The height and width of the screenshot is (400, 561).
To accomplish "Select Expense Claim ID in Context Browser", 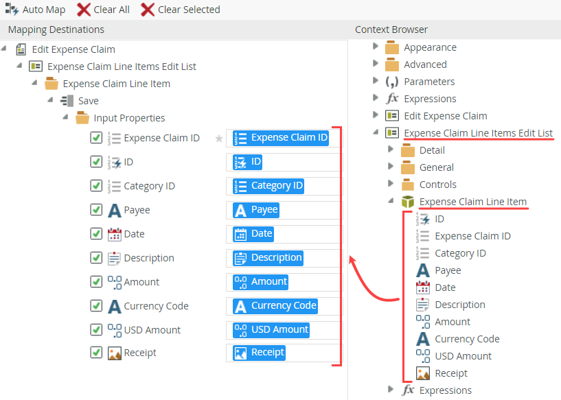I will [x=472, y=236].
